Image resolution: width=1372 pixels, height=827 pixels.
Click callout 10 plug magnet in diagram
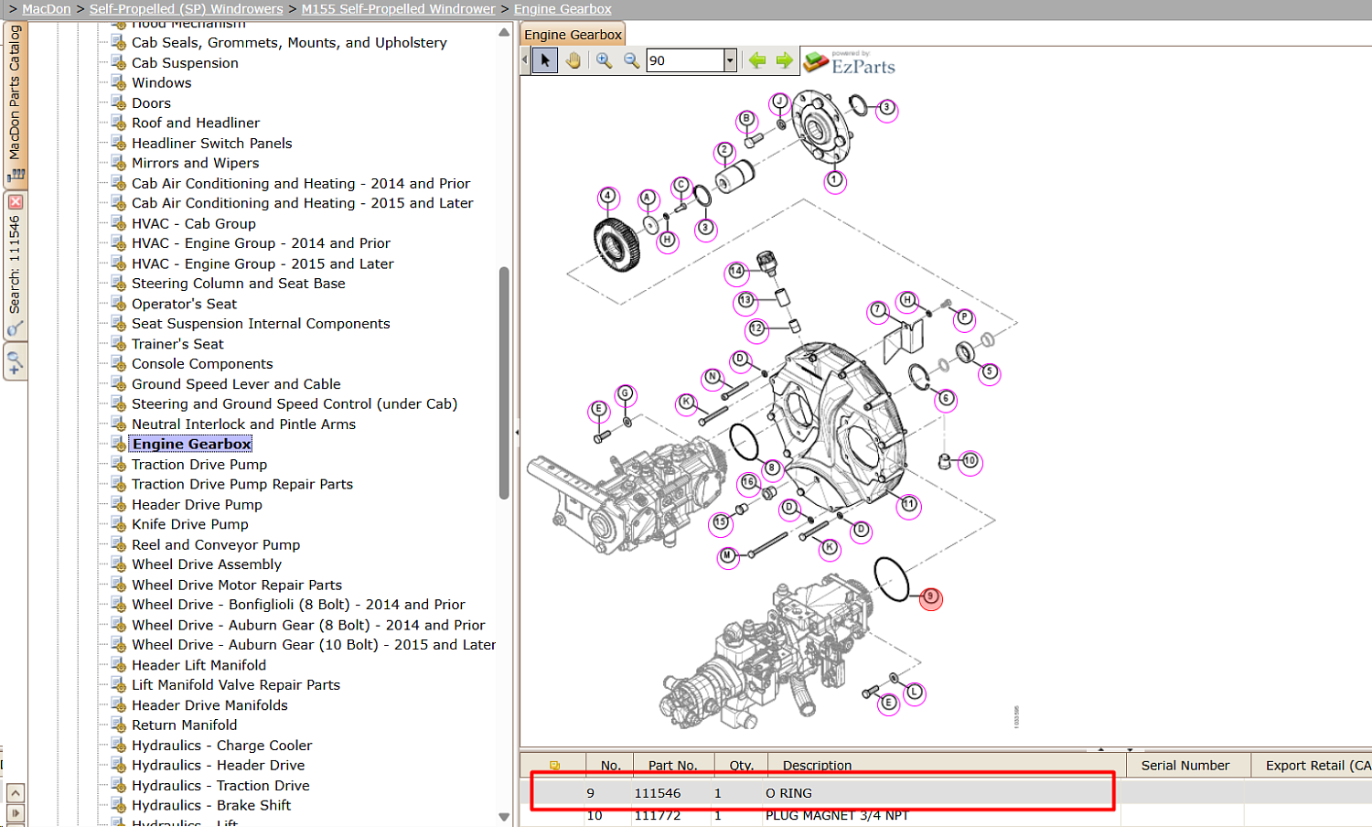970,462
